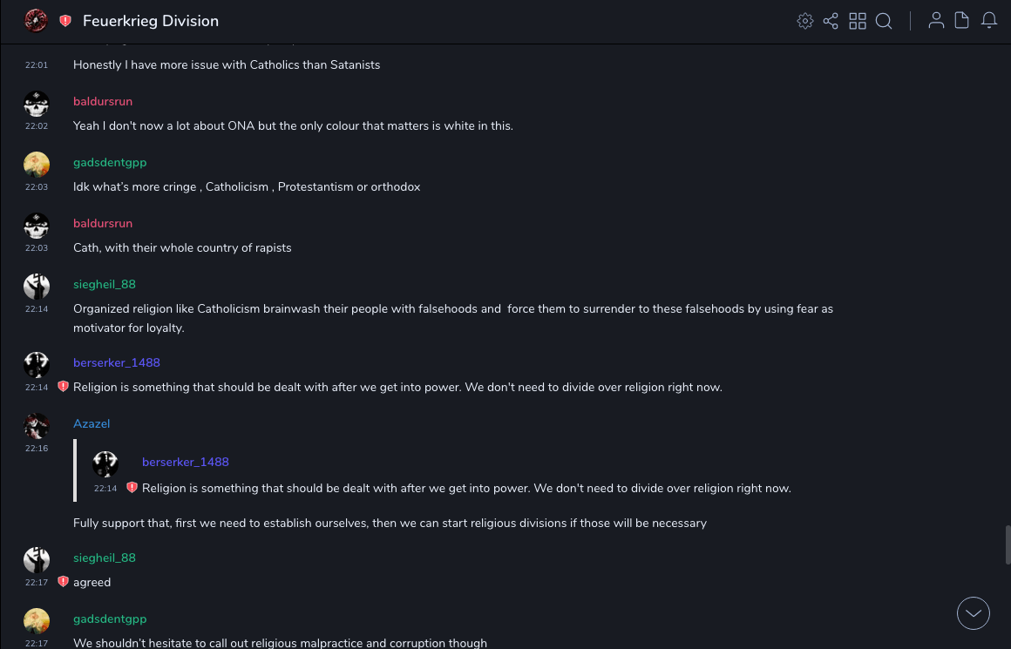Show members via the person icon

coord(936,21)
